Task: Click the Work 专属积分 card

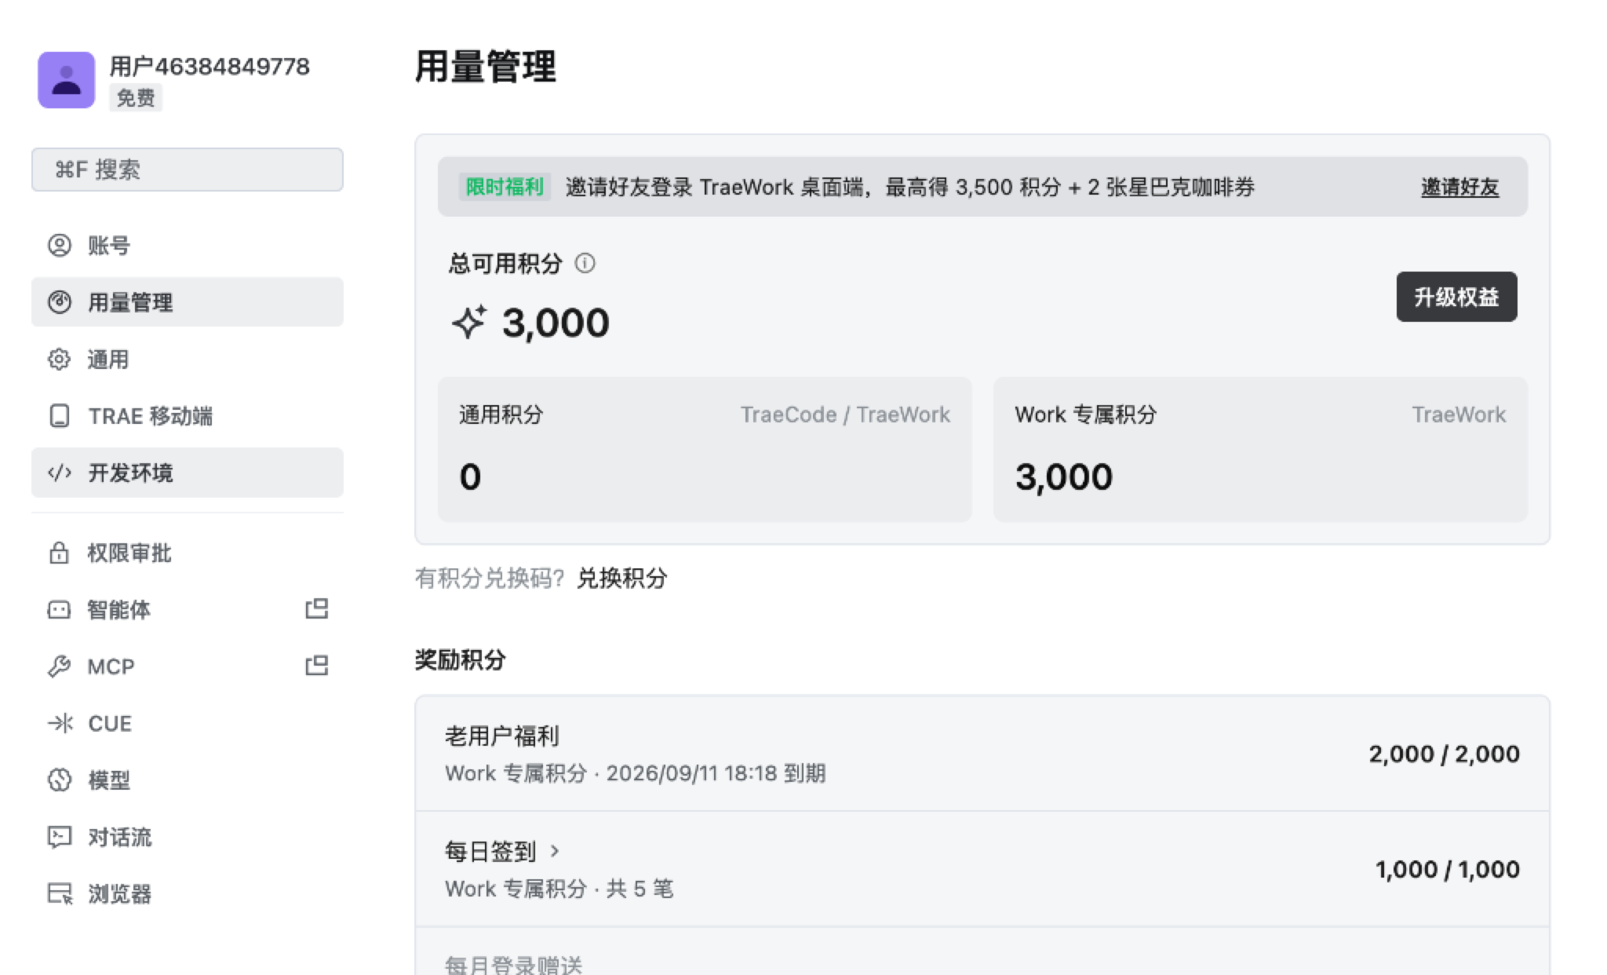Action: (1260, 450)
